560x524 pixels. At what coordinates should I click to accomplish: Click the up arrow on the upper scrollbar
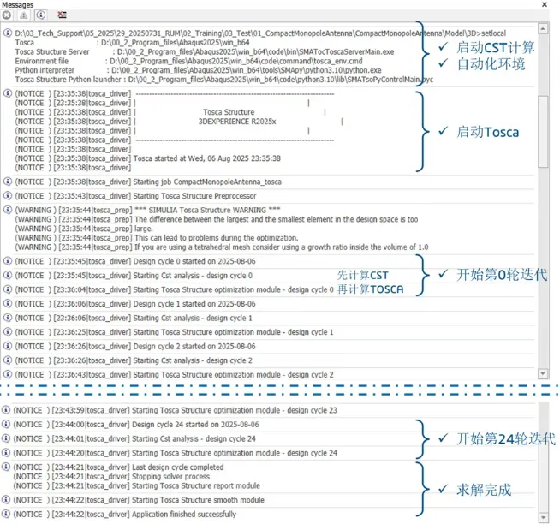pos(543,28)
